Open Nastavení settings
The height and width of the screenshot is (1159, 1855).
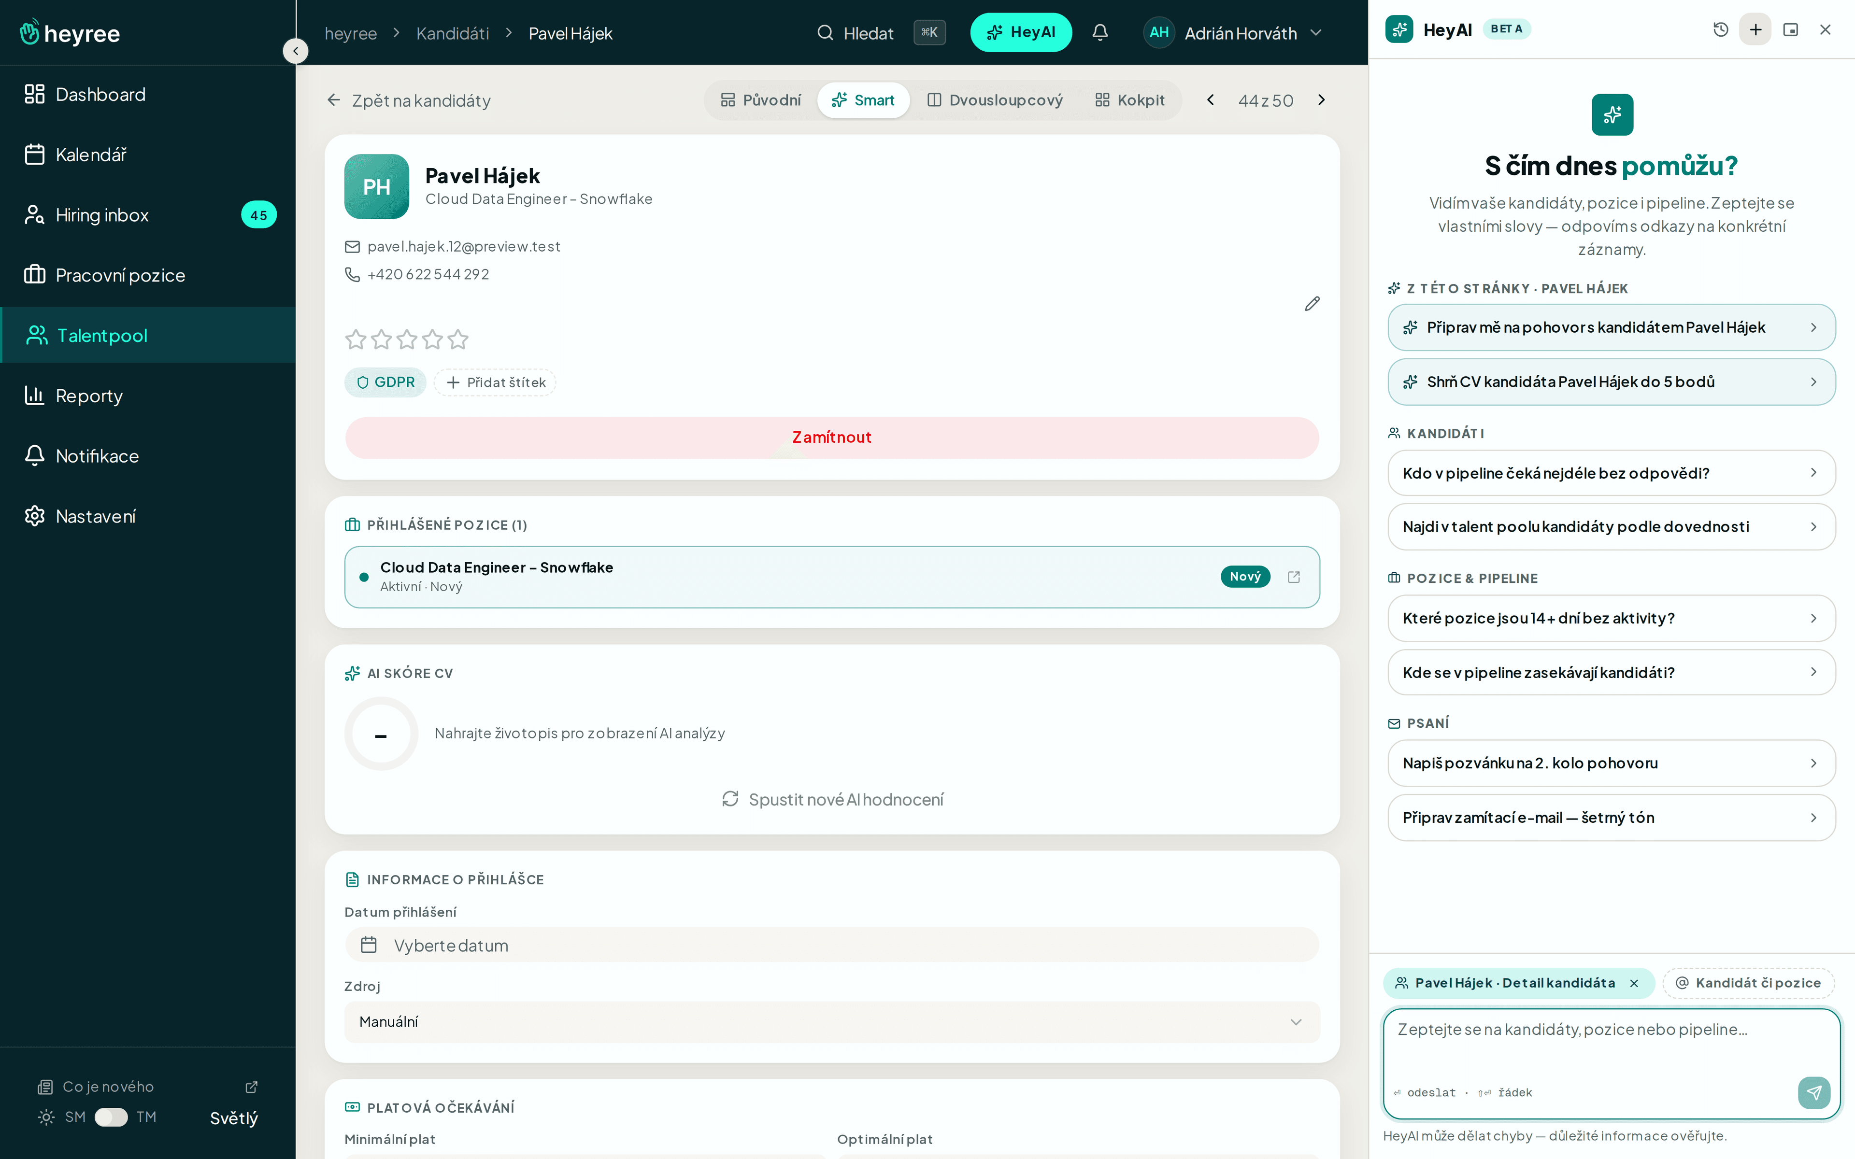(148, 517)
